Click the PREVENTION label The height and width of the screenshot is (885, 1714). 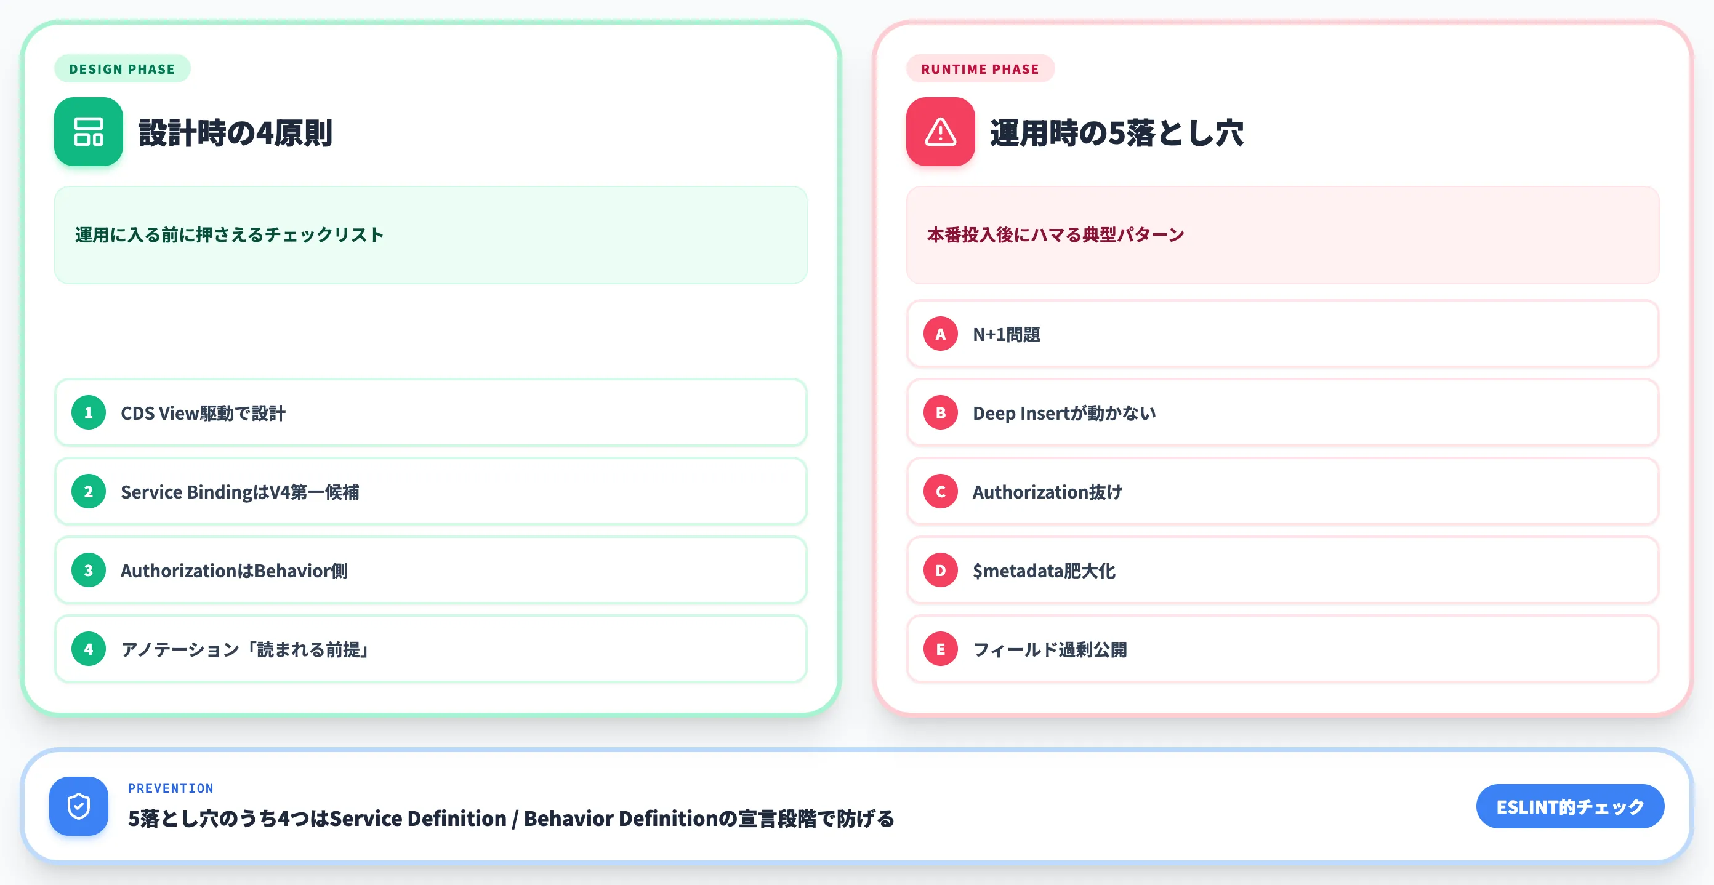tap(171, 788)
